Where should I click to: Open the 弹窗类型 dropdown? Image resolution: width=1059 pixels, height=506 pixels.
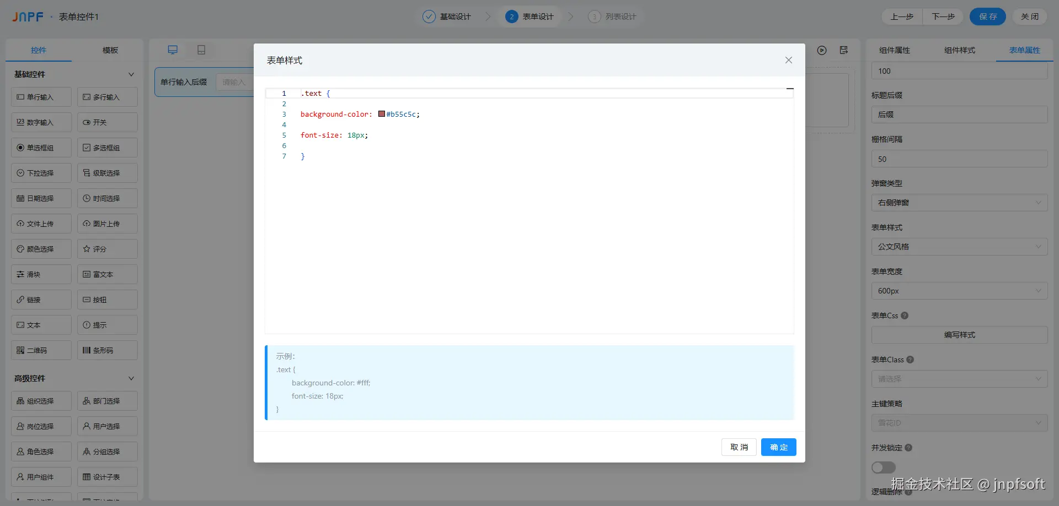tap(960, 203)
